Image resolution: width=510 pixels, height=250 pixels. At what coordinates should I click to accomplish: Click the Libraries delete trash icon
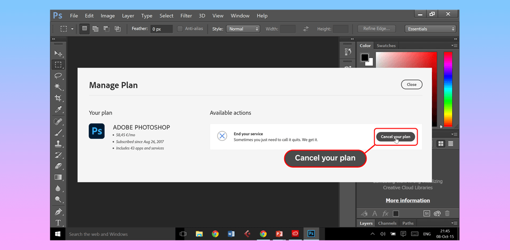(447, 213)
